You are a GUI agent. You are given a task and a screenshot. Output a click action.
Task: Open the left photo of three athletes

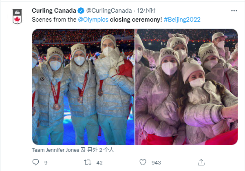tap(83, 87)
